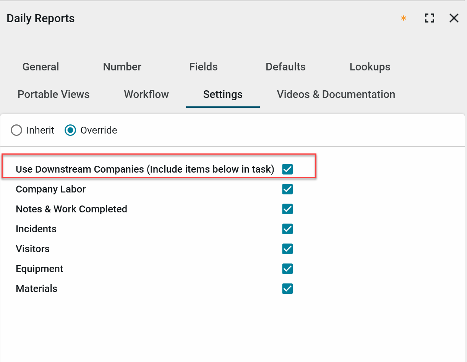This screenshot has height=362, width=467.
Task: Uncheck the Incidents checkbox
Action: [287, 229]
